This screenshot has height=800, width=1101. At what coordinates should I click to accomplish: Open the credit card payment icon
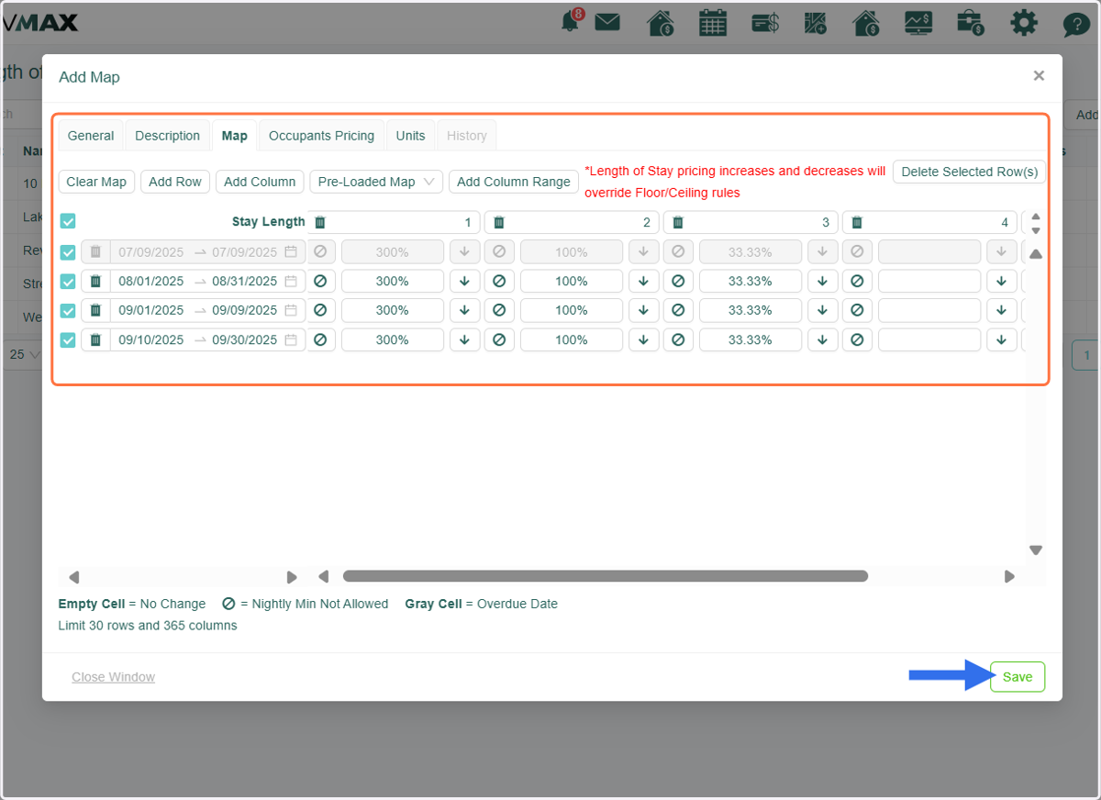(764, 22)
